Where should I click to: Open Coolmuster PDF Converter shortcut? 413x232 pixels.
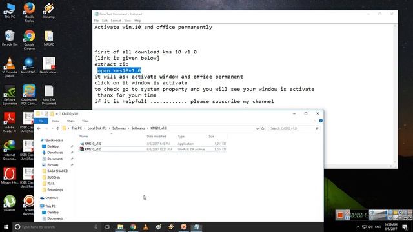[x=29, y=95]
